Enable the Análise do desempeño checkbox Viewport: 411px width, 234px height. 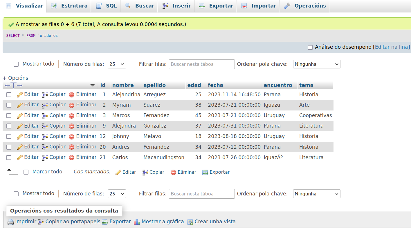pyautogui.click(x=310, y=47)
